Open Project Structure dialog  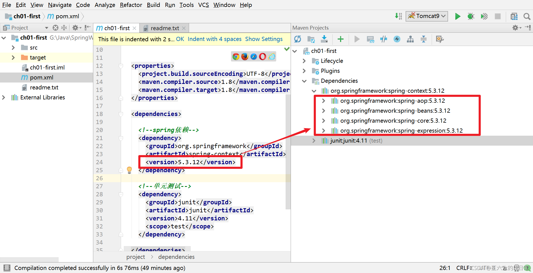click(514, 16)
